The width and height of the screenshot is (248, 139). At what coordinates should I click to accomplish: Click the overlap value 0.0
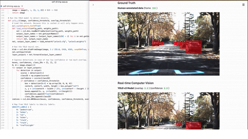coord(146,88)
